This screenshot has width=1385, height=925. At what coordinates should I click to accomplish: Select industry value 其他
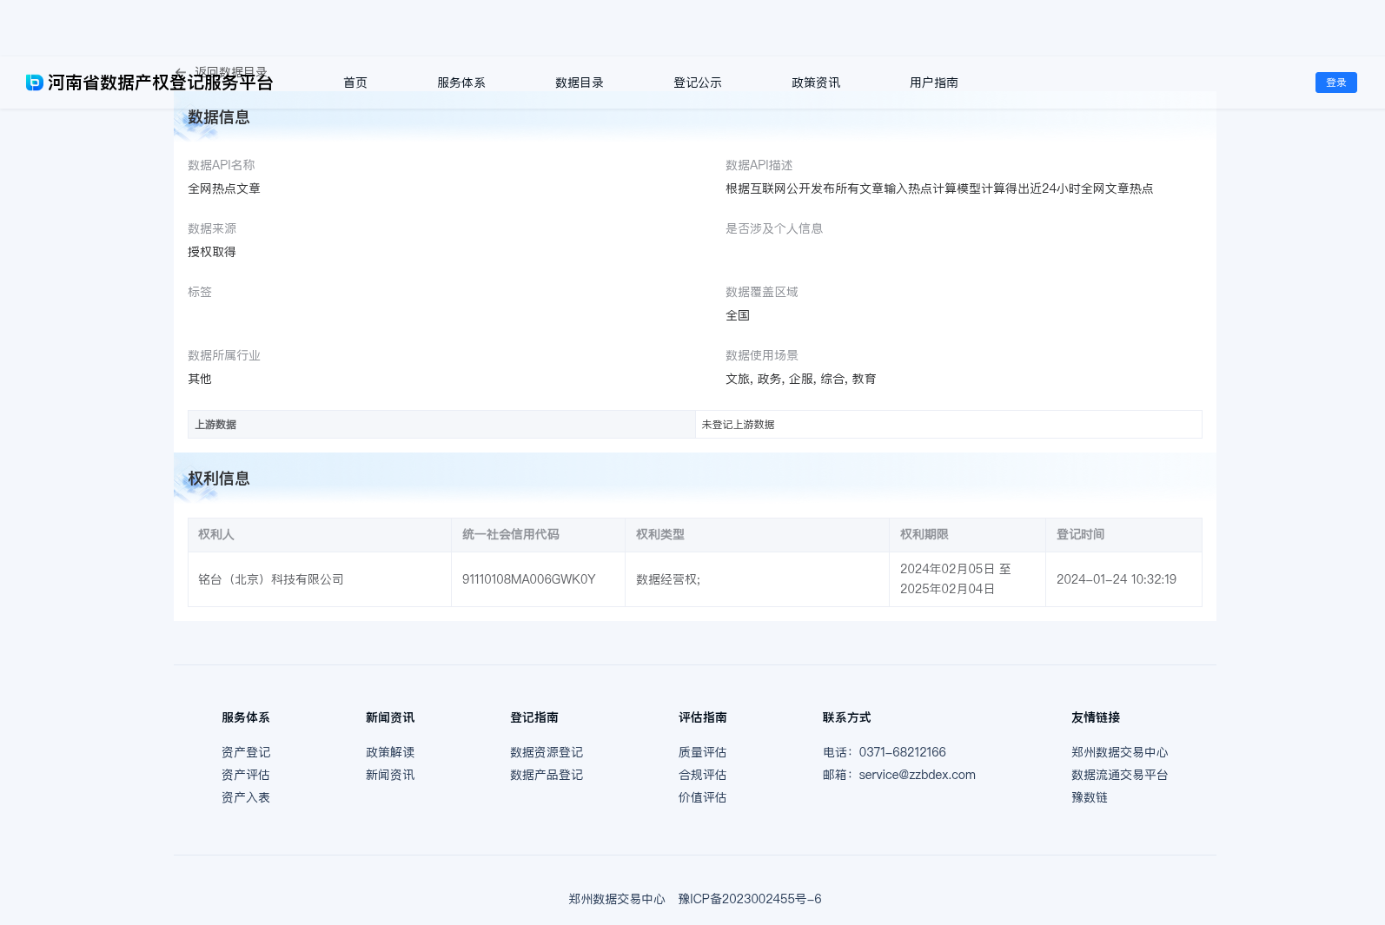point(200,379)
